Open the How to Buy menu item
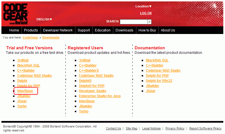This screenshot has height=134, width=225. coord(147,30)
